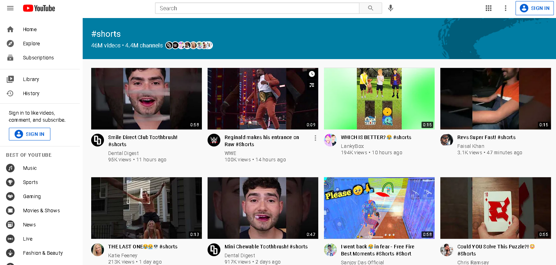Click SIGN IN button in sidebar
Image resolution: width=556 pixels, height=265 pixels.
click(29, 134)
